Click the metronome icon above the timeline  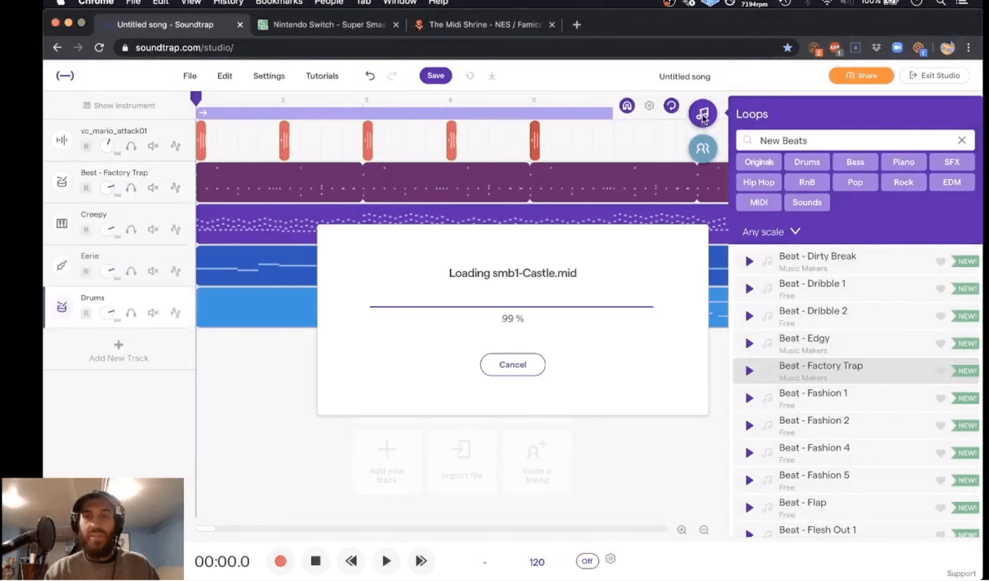click(x=626, y=105)
